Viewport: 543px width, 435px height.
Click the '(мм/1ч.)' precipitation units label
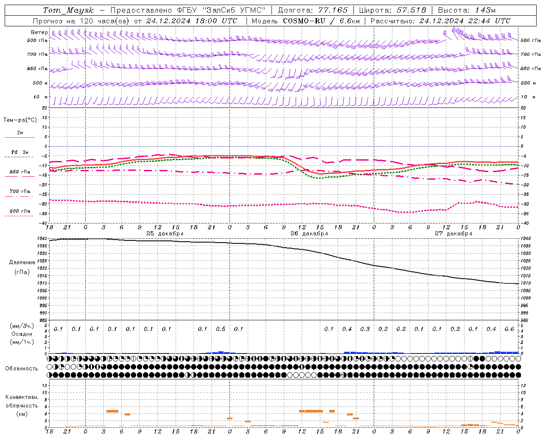pos(22,342)
